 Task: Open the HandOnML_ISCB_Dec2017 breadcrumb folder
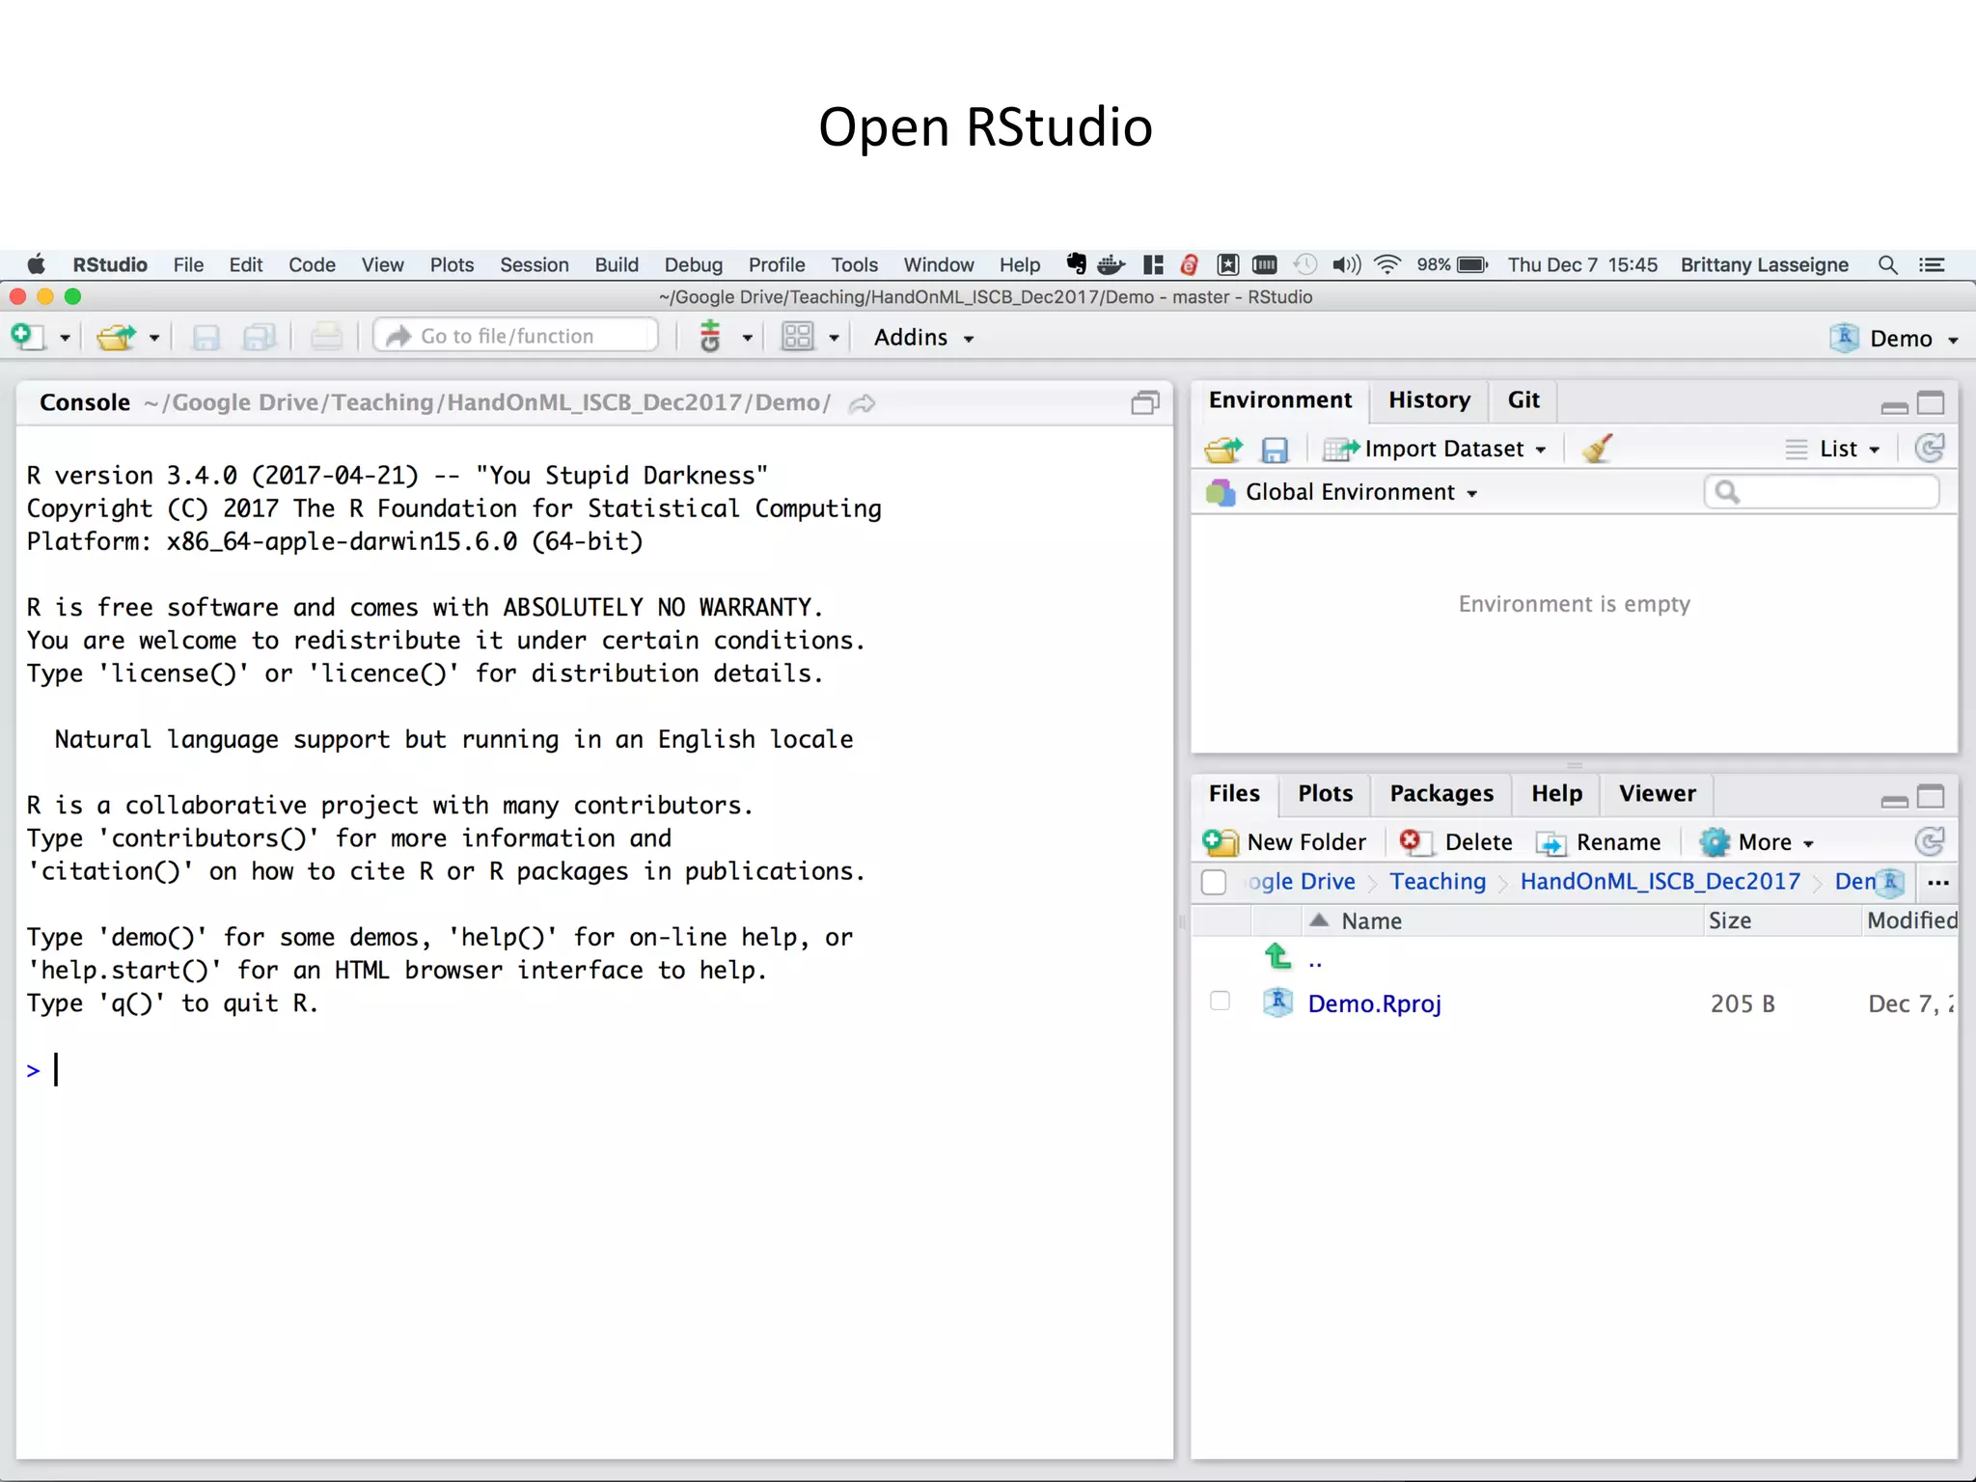(1660, 882)
